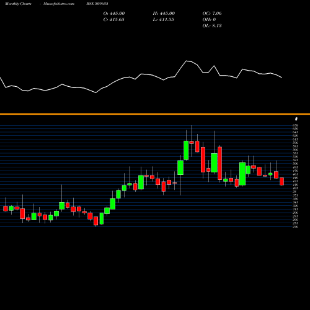The width and height of the screenshot is (310, 310).
Task: Click the 521 price axis label
Action: pos(295,160)
